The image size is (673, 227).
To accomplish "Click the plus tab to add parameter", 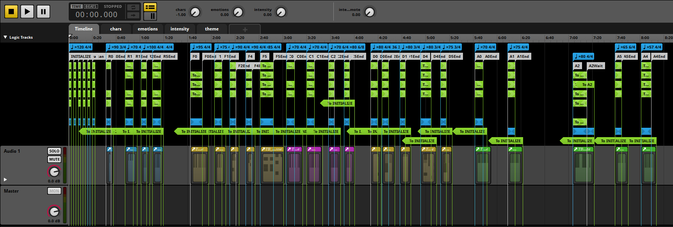I will [x=245, y=29].
